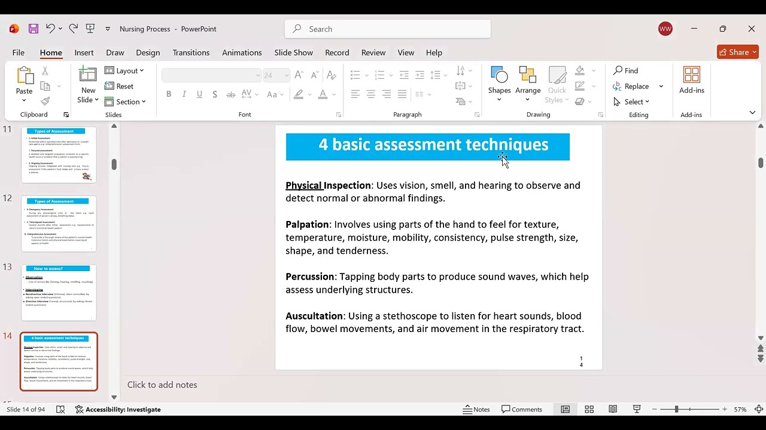Open the Shapes gallery
Image resolution: width=766 pixels, height=430 pixels.
pos(499,84)
